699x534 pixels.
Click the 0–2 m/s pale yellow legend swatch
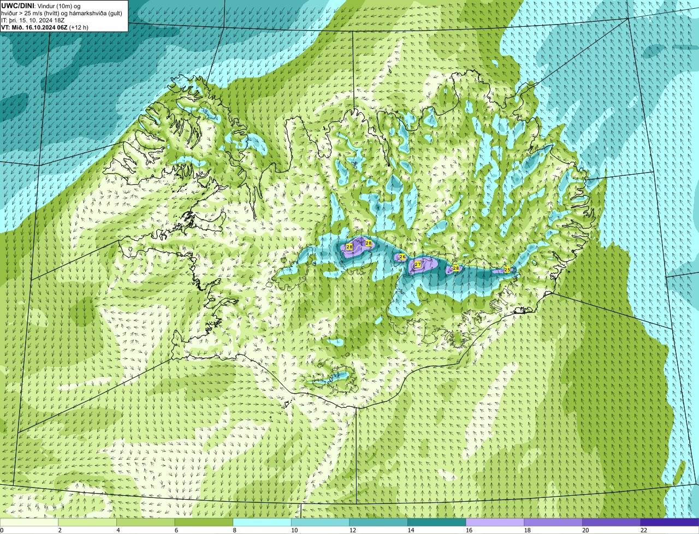click(x=29, y=522)
